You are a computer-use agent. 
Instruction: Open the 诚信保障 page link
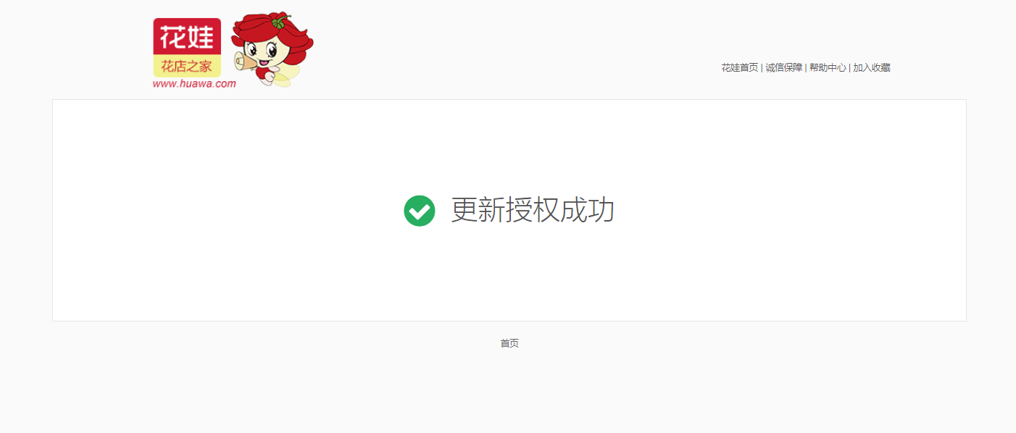pos(784,67)
